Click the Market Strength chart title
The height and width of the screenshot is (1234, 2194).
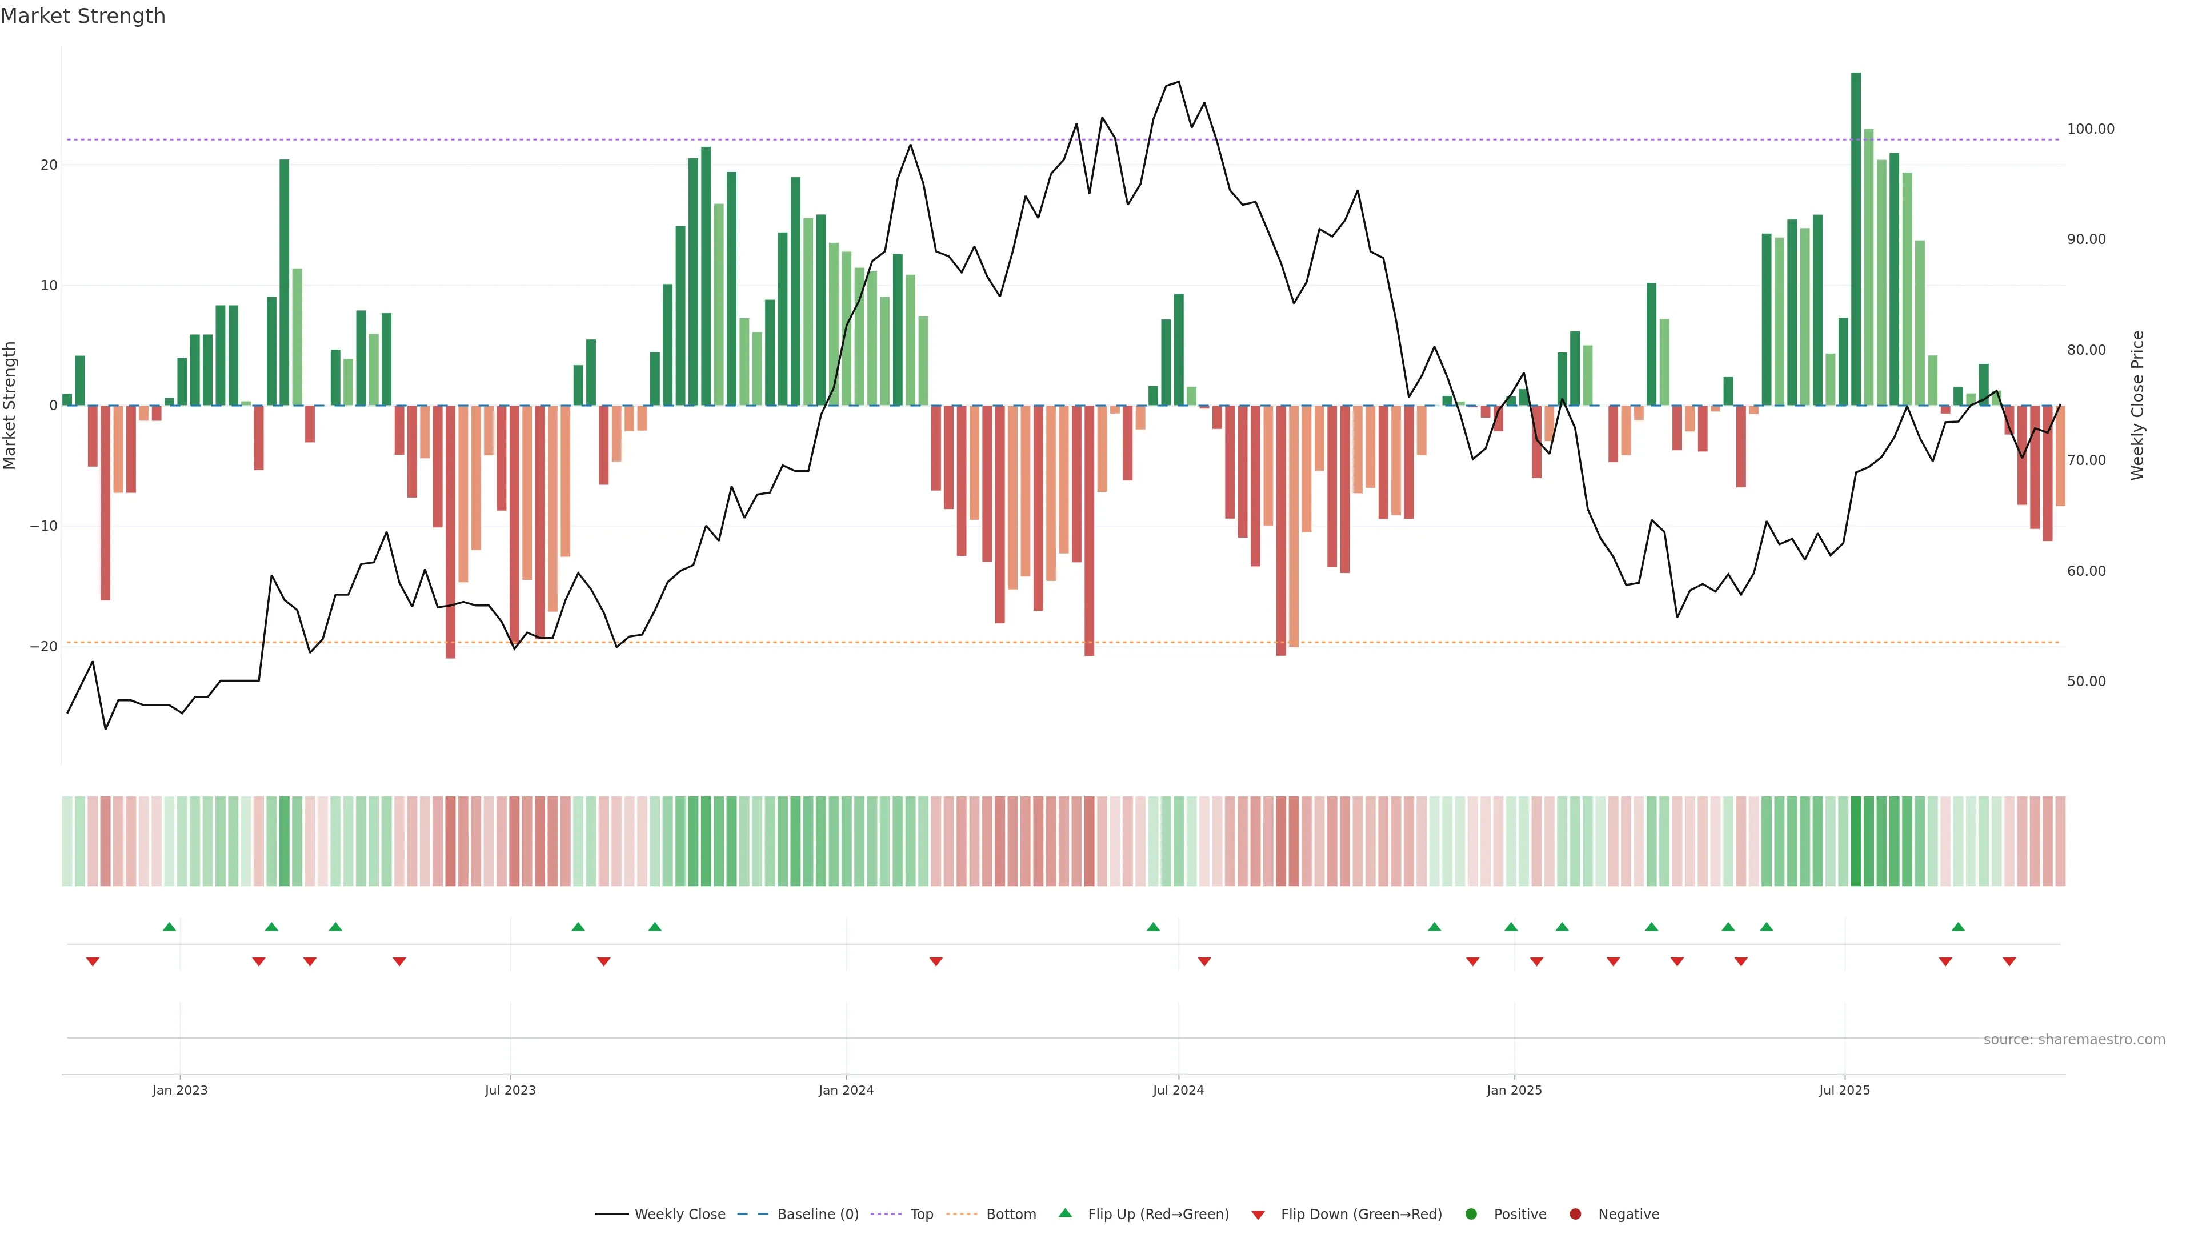[x=83, y=16]
